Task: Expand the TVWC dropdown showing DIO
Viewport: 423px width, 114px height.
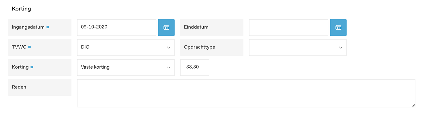Action: (x=126, y=47)
